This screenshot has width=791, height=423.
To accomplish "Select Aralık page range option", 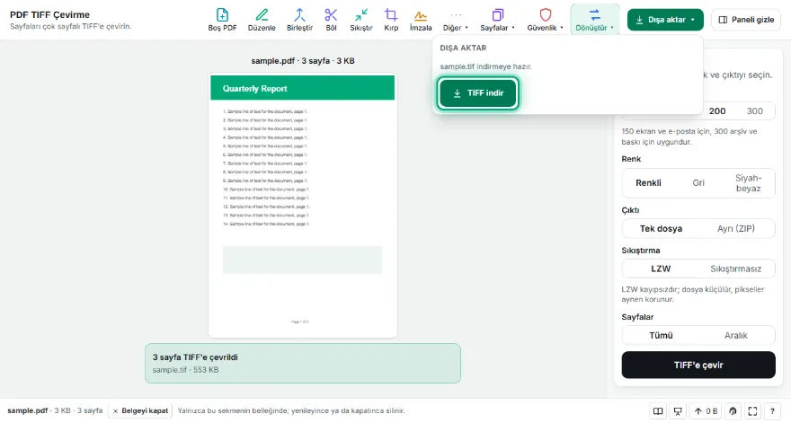I will coord(735,335).
